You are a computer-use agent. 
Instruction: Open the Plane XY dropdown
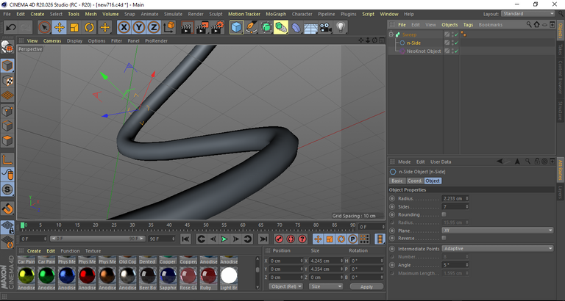click(497, 231)
